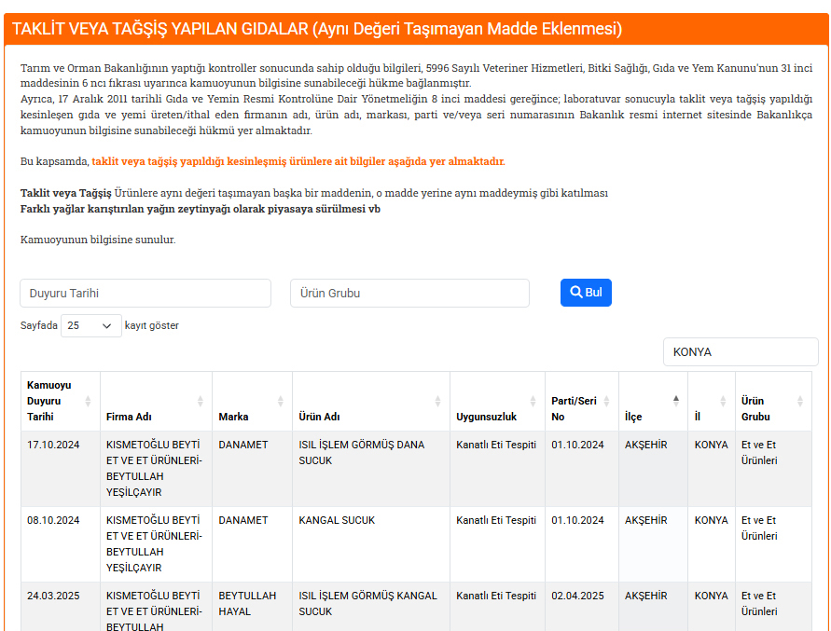Sort table by İlçe column
This screenshot has height=631, width=831.
[653, 401]
